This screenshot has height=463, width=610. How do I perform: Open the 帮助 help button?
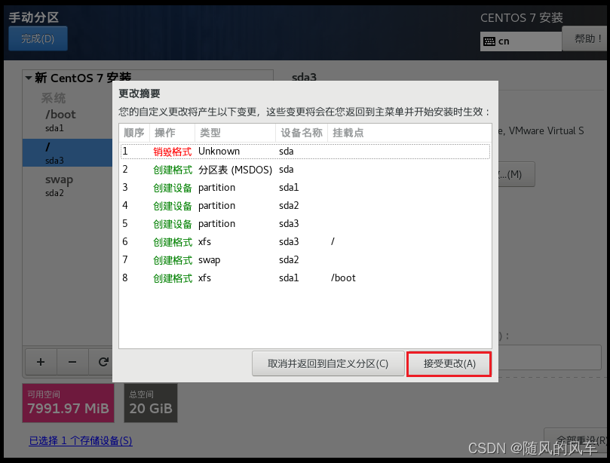point(586,38)
